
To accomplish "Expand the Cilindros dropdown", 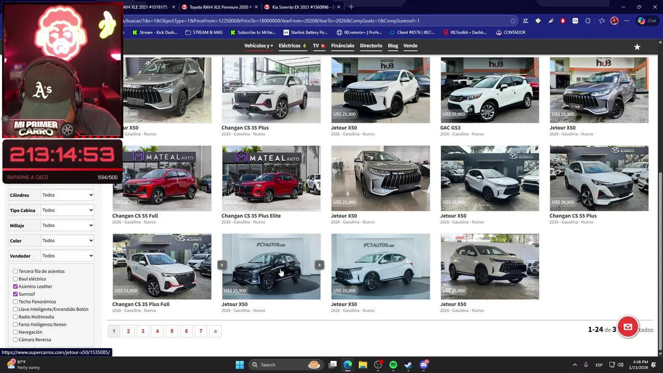I will [67, 195].
